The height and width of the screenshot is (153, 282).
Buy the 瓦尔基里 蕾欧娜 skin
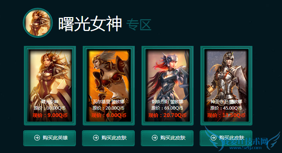[x=108, y=138]
